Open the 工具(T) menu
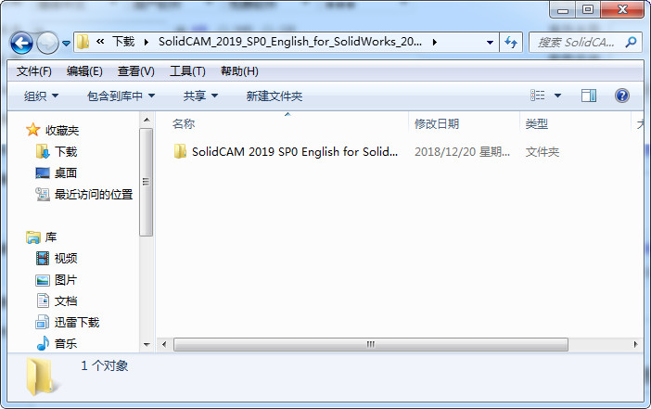Image resolution: width=651 pixels, height=409 pixels. 187,71
